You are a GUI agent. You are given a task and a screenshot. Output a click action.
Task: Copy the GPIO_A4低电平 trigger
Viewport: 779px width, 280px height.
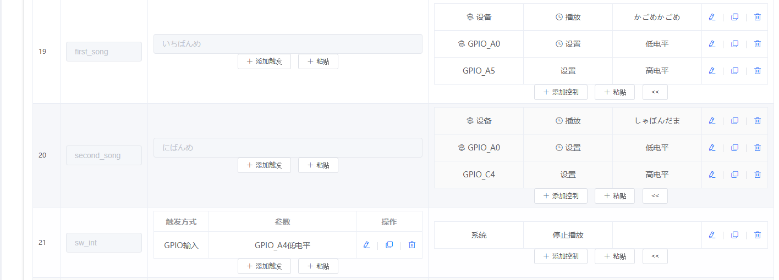(389, 245)
